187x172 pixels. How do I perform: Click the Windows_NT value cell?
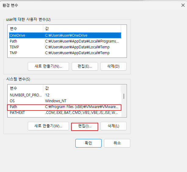tap(56, 101)
